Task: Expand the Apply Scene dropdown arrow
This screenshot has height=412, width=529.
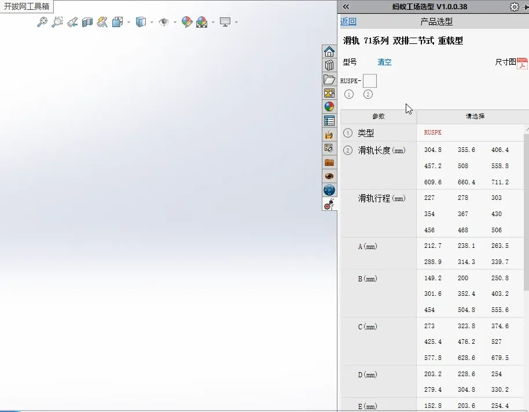Action: 213,23
